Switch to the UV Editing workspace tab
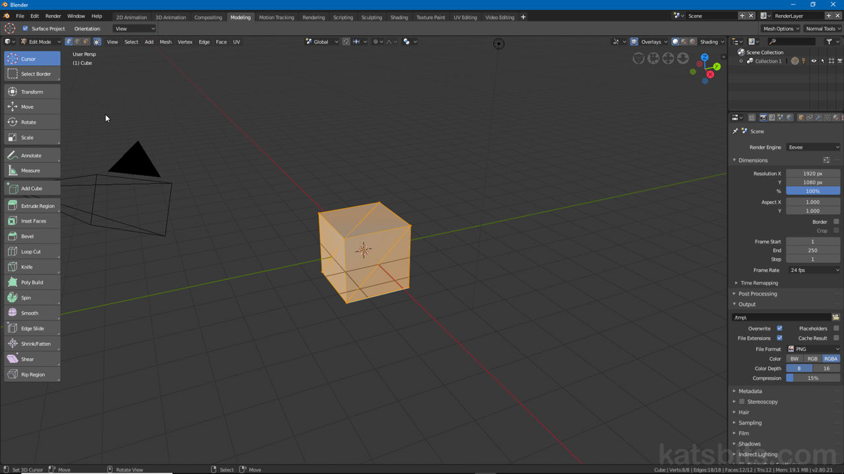 tap(465, 17)
